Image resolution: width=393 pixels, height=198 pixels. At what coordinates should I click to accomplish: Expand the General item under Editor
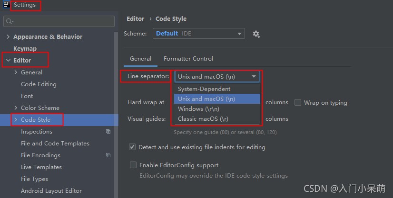point(16,72)
